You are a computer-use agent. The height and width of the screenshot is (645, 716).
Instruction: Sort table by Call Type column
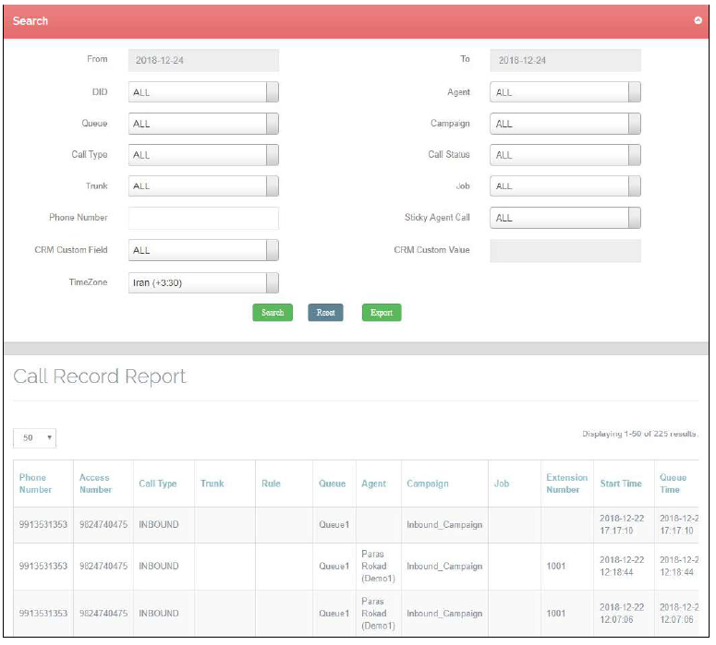(x=158, y=484)
